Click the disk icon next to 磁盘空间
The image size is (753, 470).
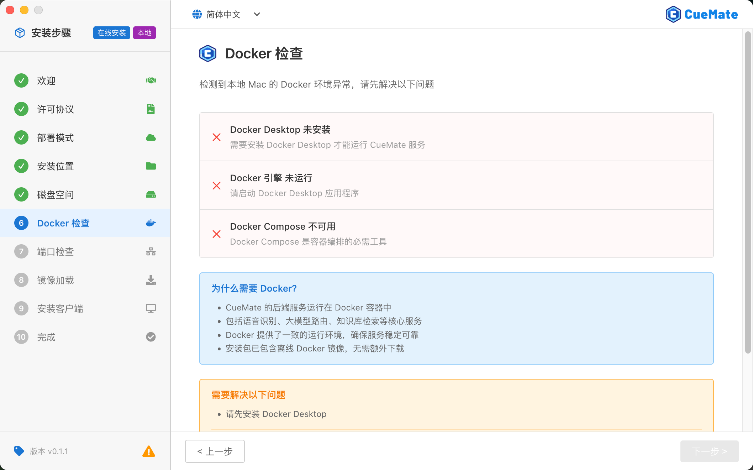coord(151,194)
